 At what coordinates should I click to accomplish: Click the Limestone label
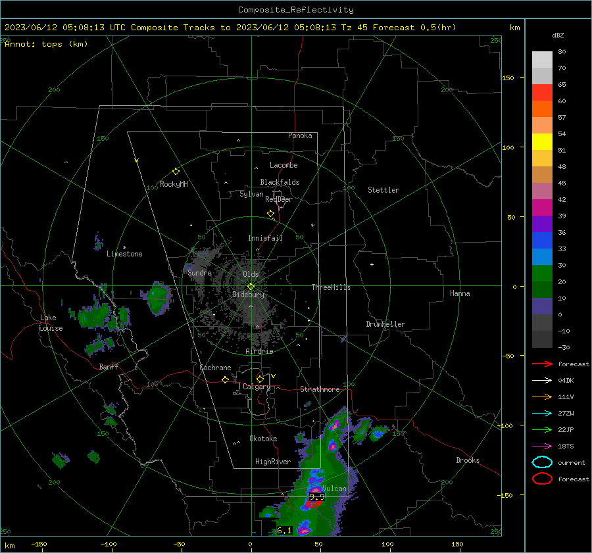[124, 254]
